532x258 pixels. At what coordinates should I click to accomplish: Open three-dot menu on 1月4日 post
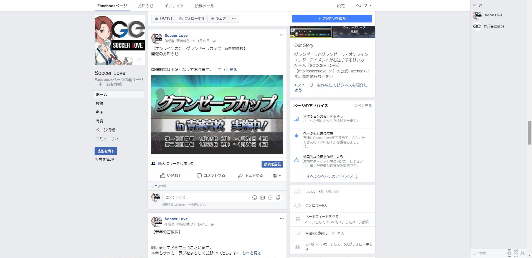point(282,218)
